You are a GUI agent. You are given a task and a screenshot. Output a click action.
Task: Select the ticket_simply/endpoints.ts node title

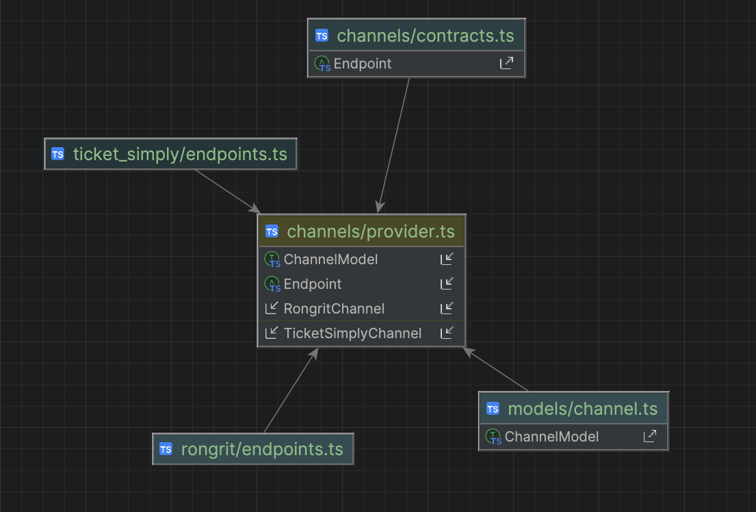180,155
